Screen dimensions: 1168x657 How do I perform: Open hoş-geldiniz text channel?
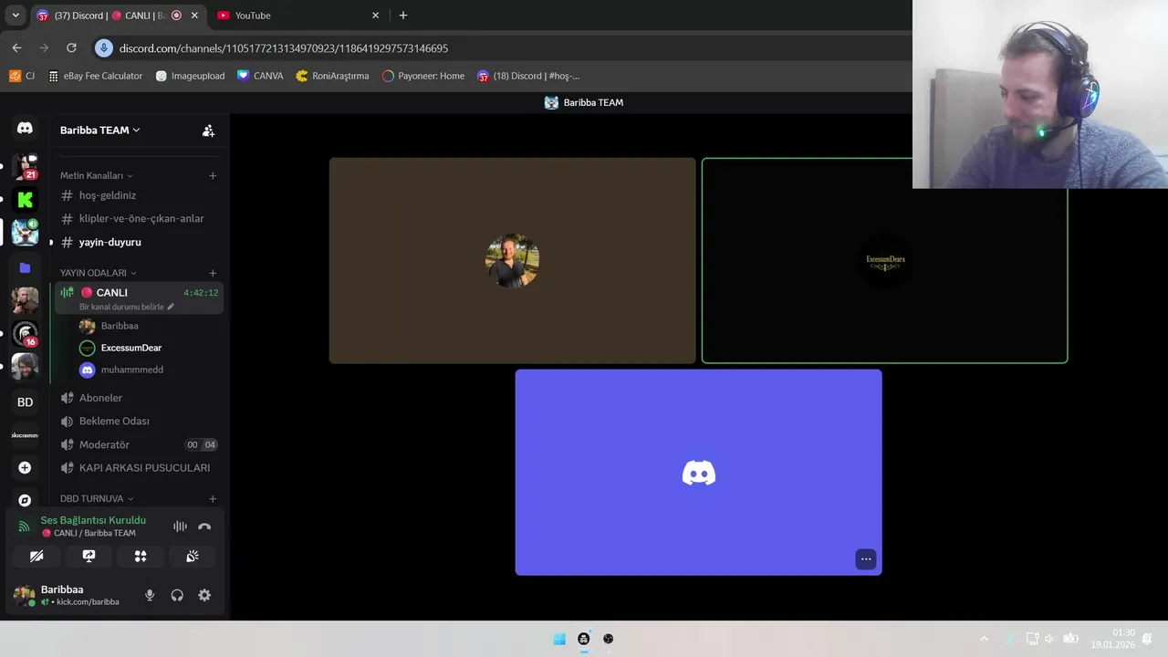tap(138, 195)
